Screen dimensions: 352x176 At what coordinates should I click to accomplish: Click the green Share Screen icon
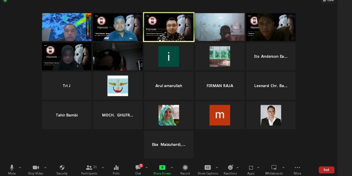(x=162, y=168)
